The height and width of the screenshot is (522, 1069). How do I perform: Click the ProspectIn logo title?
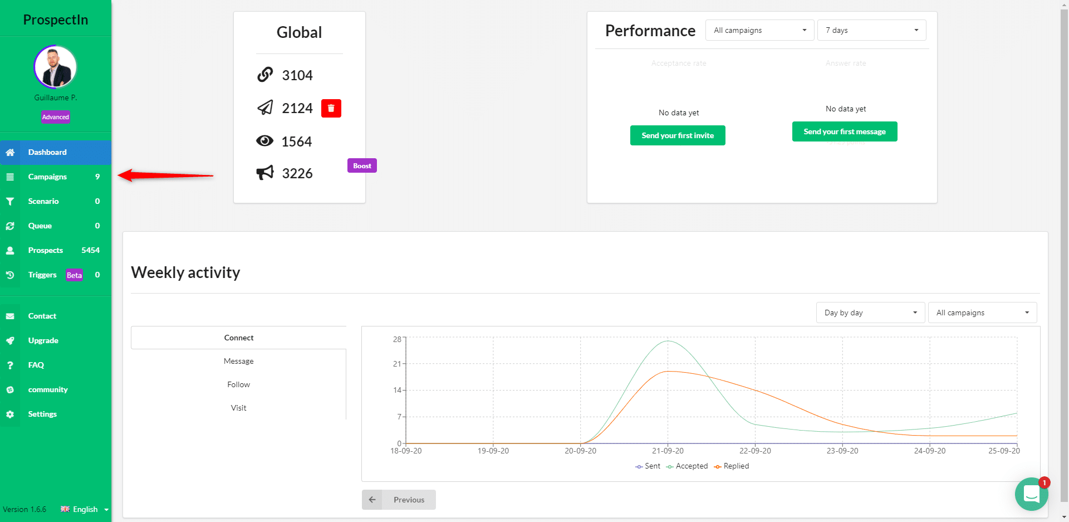coord(56,19)
